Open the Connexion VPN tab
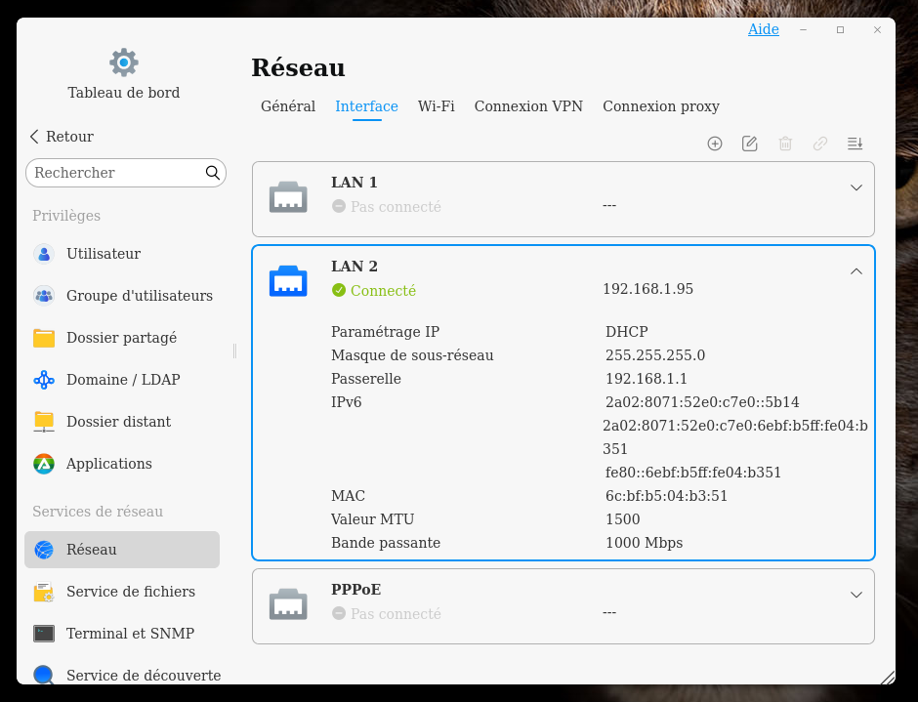Screen dimensions: 918x702 (x=528, y=106)
